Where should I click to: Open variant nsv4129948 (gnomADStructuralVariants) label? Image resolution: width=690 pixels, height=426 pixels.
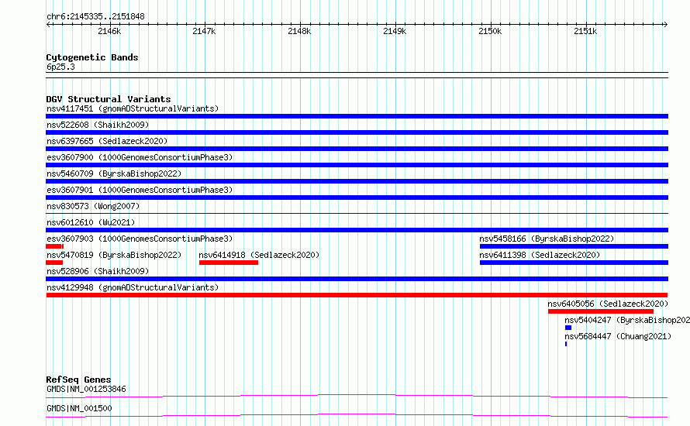coord(133,287)
